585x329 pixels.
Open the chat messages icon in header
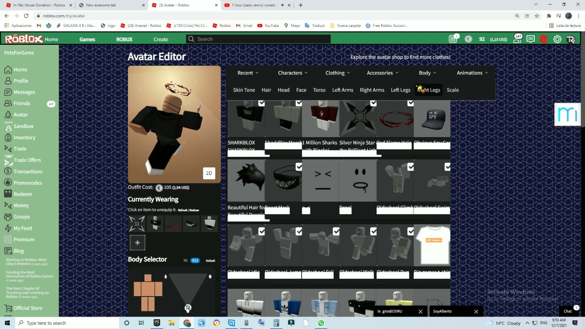click(x=531, y=39)
